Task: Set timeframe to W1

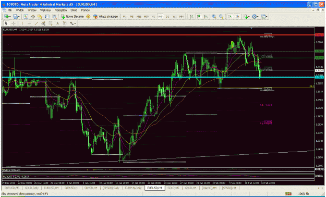Action: pos(175,17)
